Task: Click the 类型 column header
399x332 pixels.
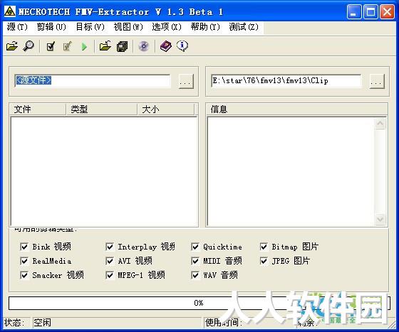Action: click(x=102, y=109)
